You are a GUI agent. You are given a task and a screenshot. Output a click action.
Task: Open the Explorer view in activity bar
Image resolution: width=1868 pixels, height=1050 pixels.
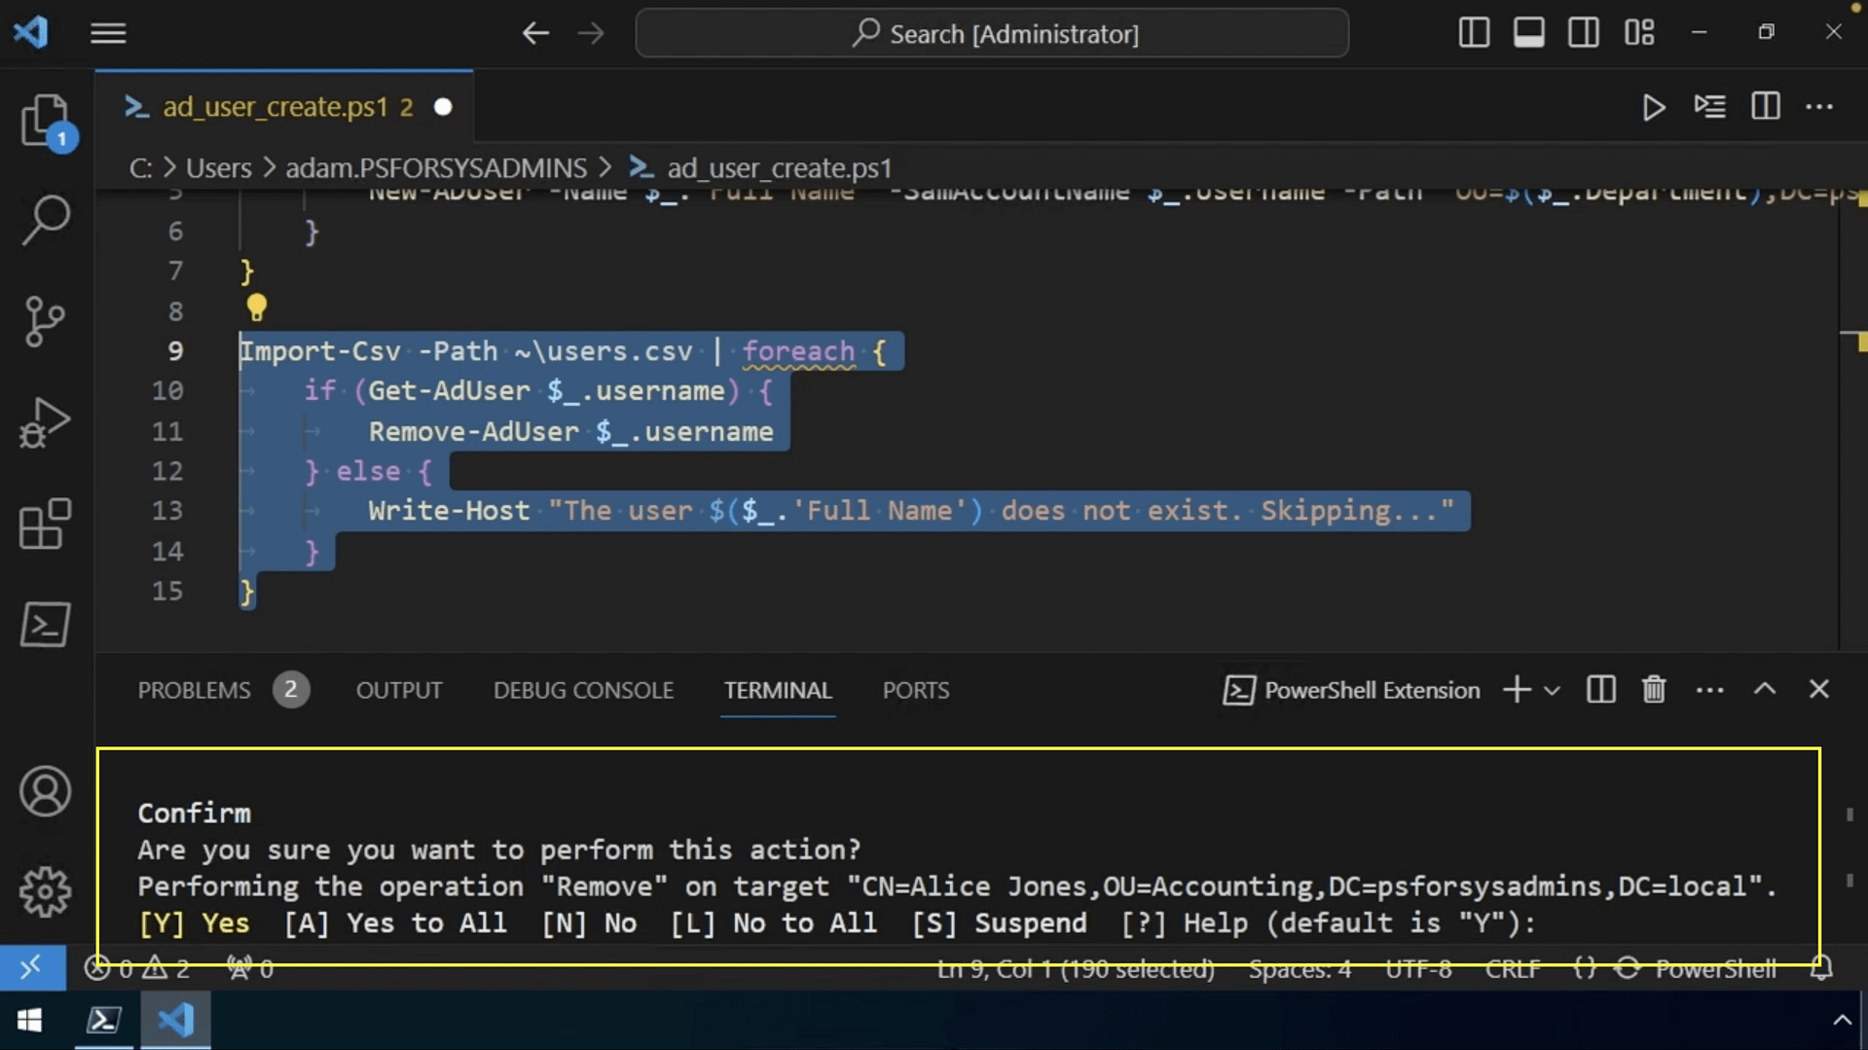click(46, 124)
